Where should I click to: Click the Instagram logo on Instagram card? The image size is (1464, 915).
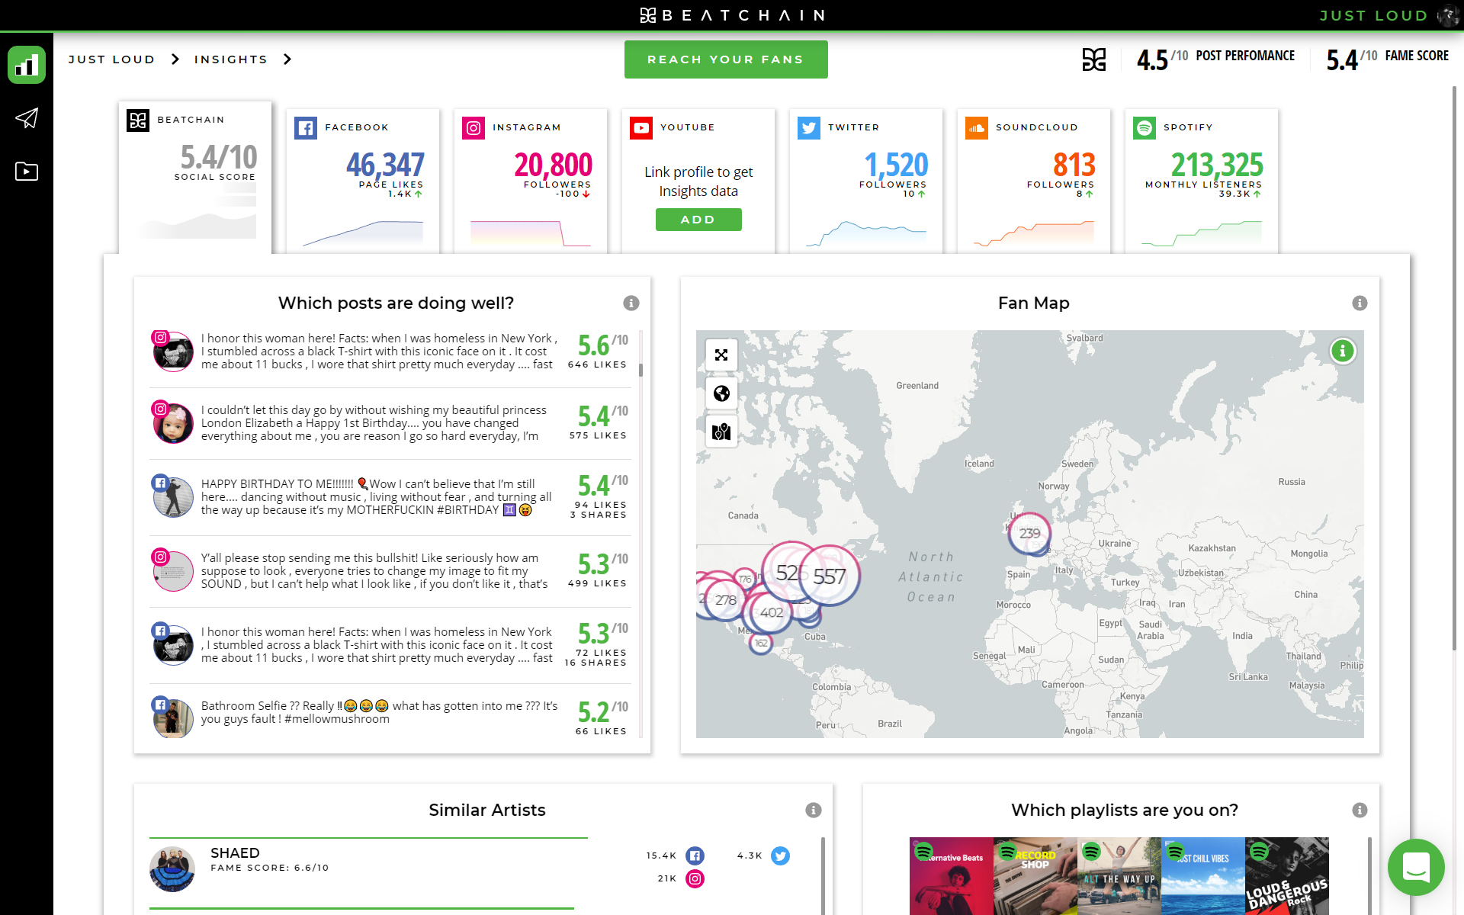click(474, 128)
